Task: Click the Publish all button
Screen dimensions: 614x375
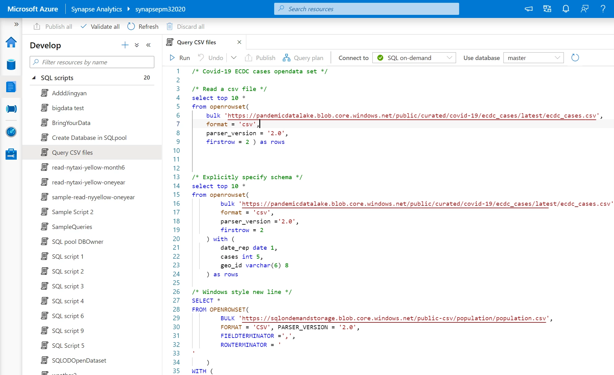Action: pos(52,26)
